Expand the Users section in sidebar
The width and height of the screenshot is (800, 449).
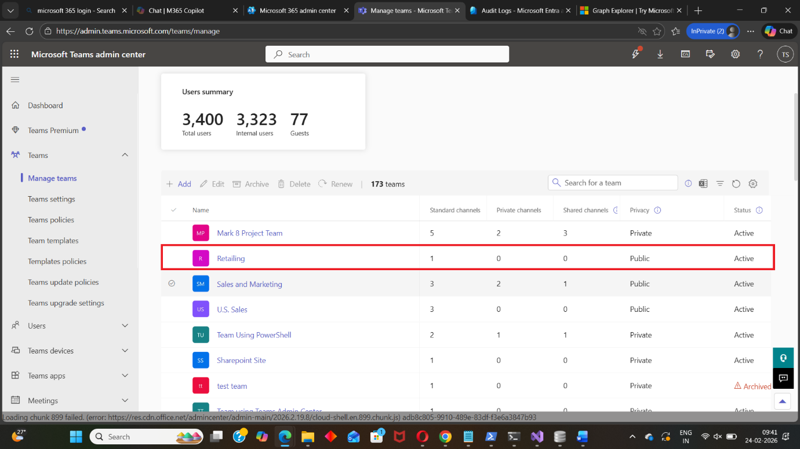(125, 326)
